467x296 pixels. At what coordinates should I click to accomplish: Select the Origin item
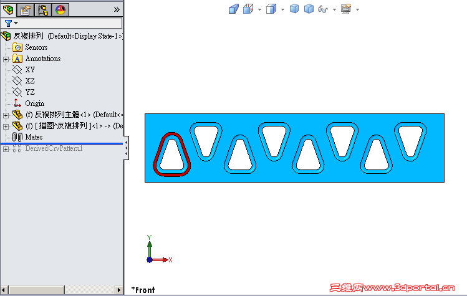(34, 103)
